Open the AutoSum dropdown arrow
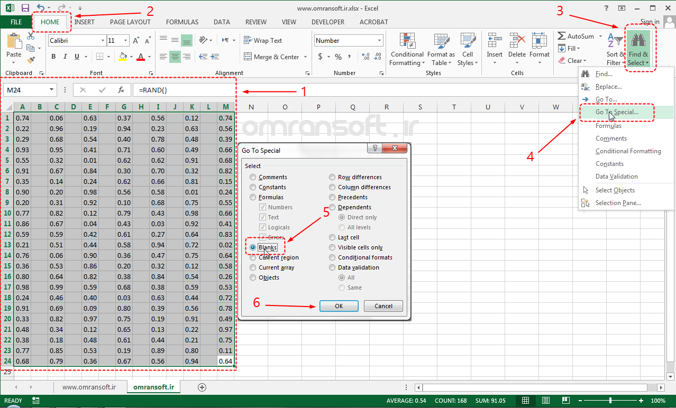Screen dimensions: 676x408 [x=600, y=36]
